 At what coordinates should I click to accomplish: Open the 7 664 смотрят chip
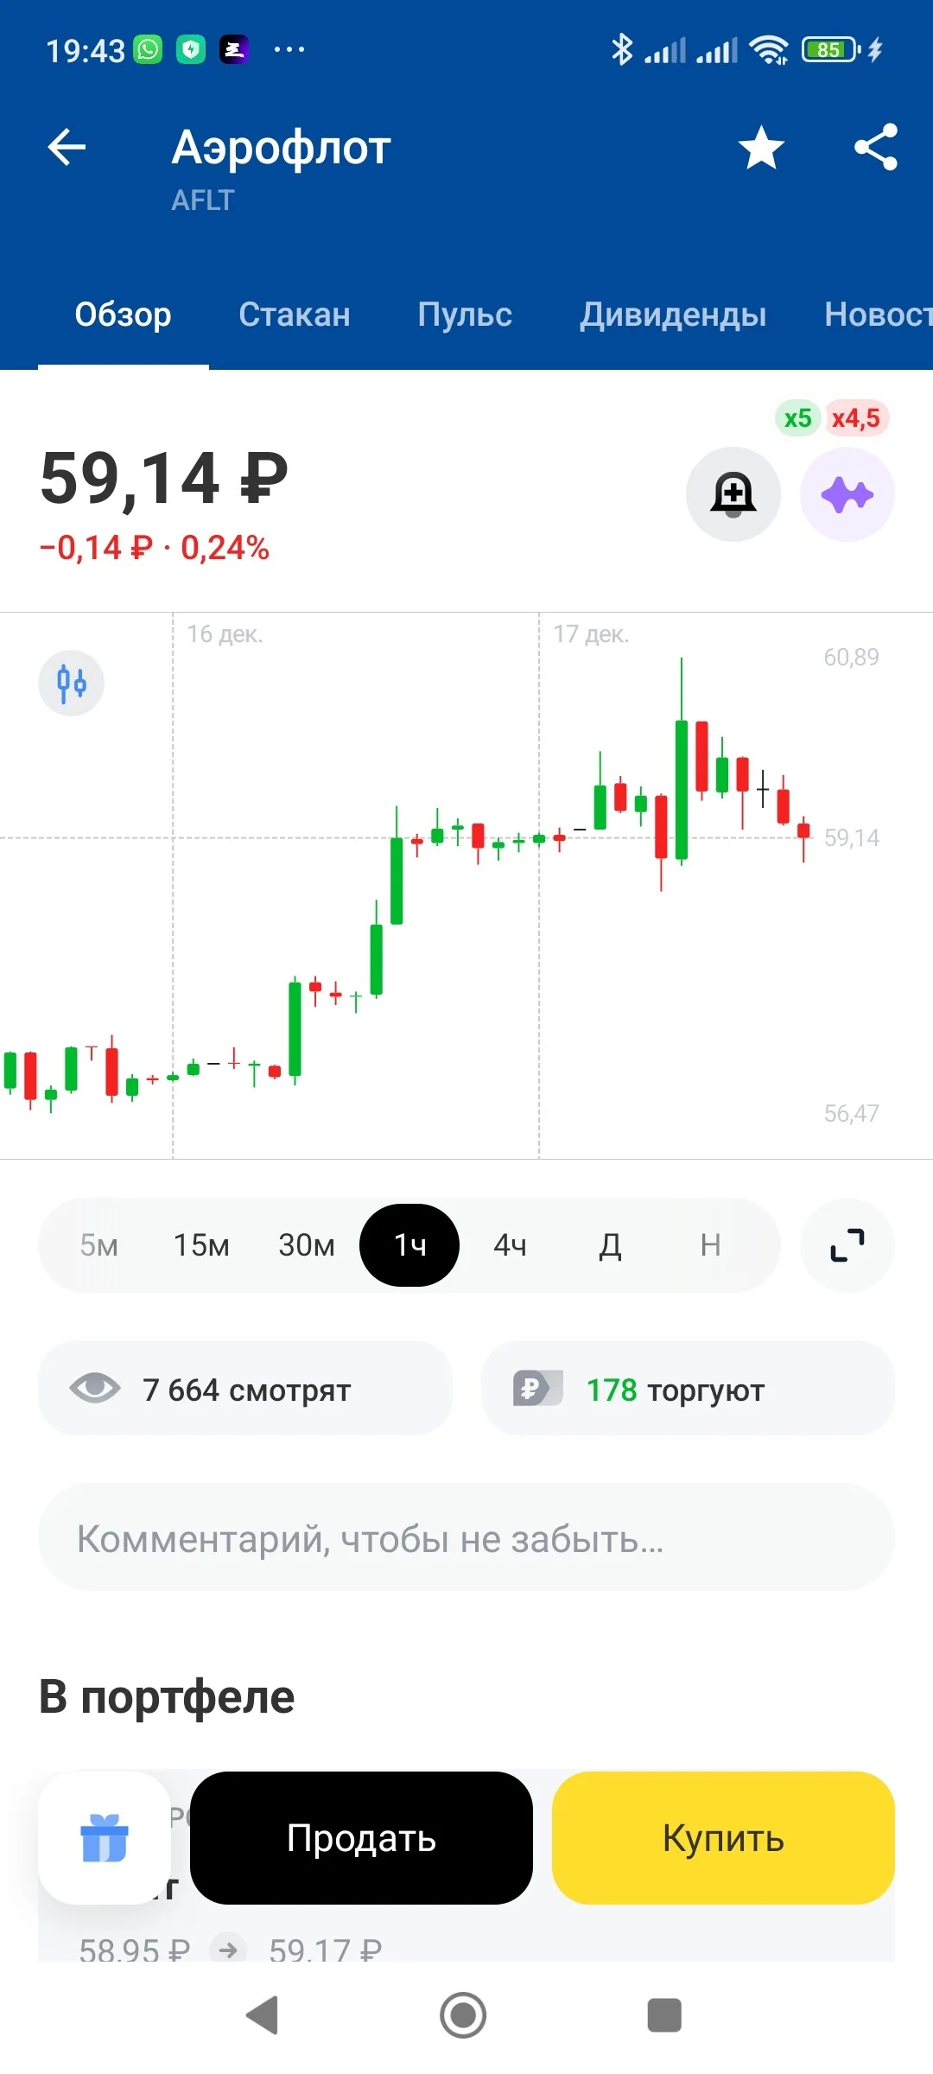pyautogui.click(x=245, y=1389)
